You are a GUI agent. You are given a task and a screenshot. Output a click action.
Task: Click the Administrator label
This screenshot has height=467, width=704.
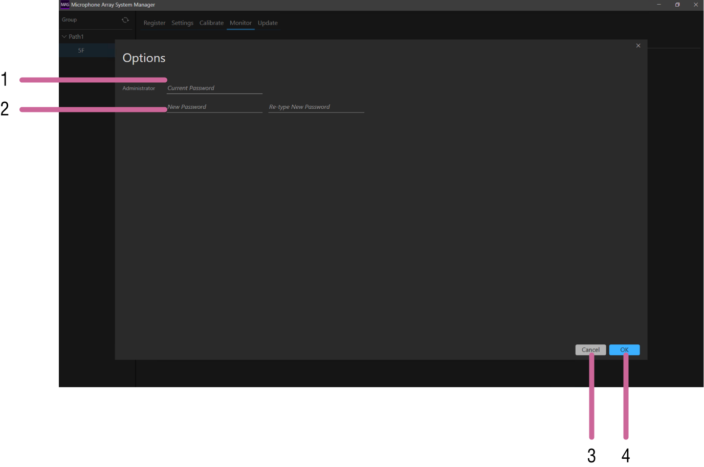(x=139, y=88)
